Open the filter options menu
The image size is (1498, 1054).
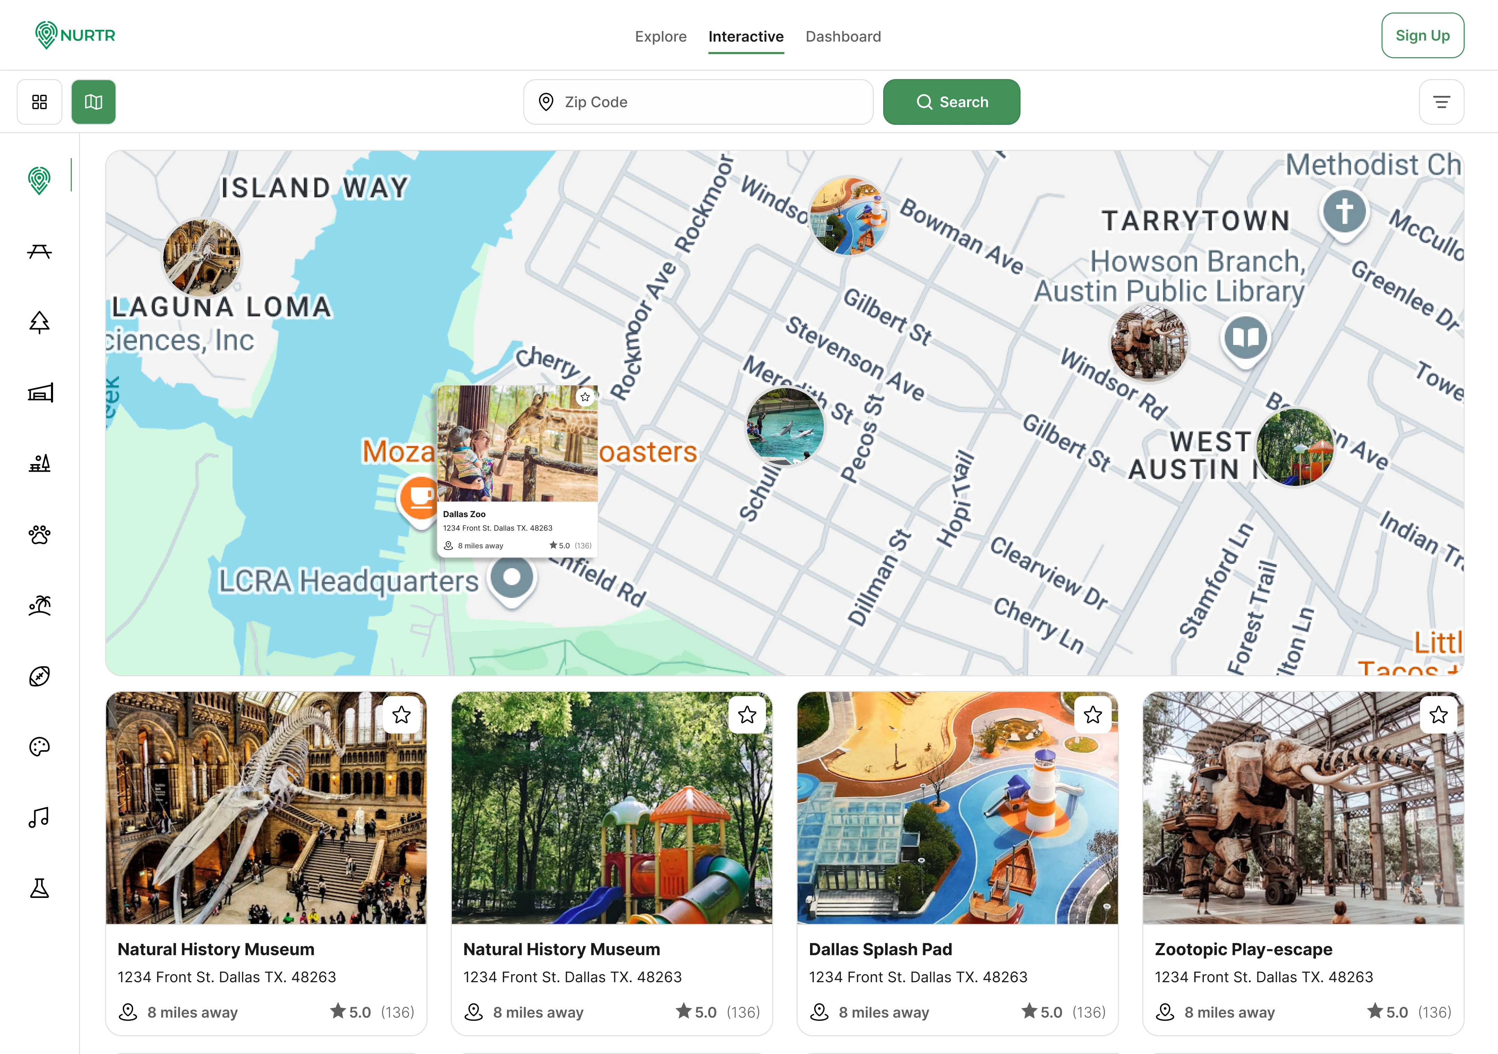1441,102
